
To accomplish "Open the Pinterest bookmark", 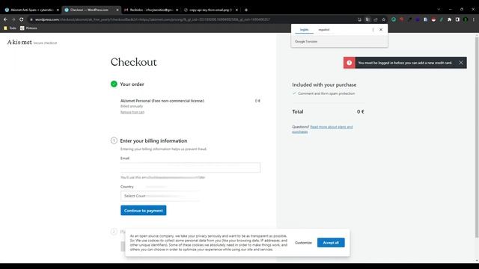I will (x=28, y=28).
